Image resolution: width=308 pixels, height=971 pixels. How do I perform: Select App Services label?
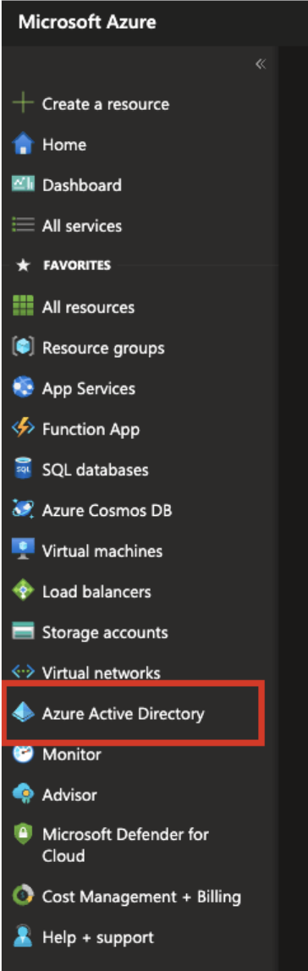(89, 390)
